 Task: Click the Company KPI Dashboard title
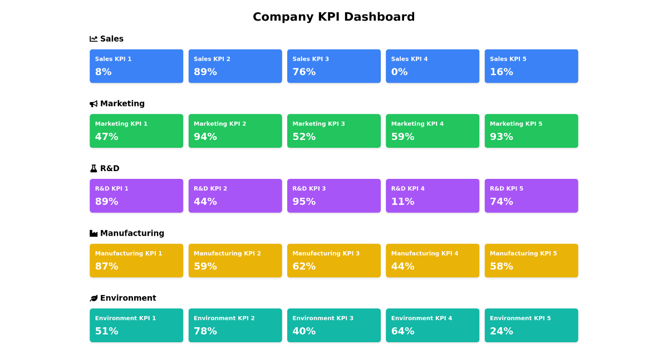(334, 17)
